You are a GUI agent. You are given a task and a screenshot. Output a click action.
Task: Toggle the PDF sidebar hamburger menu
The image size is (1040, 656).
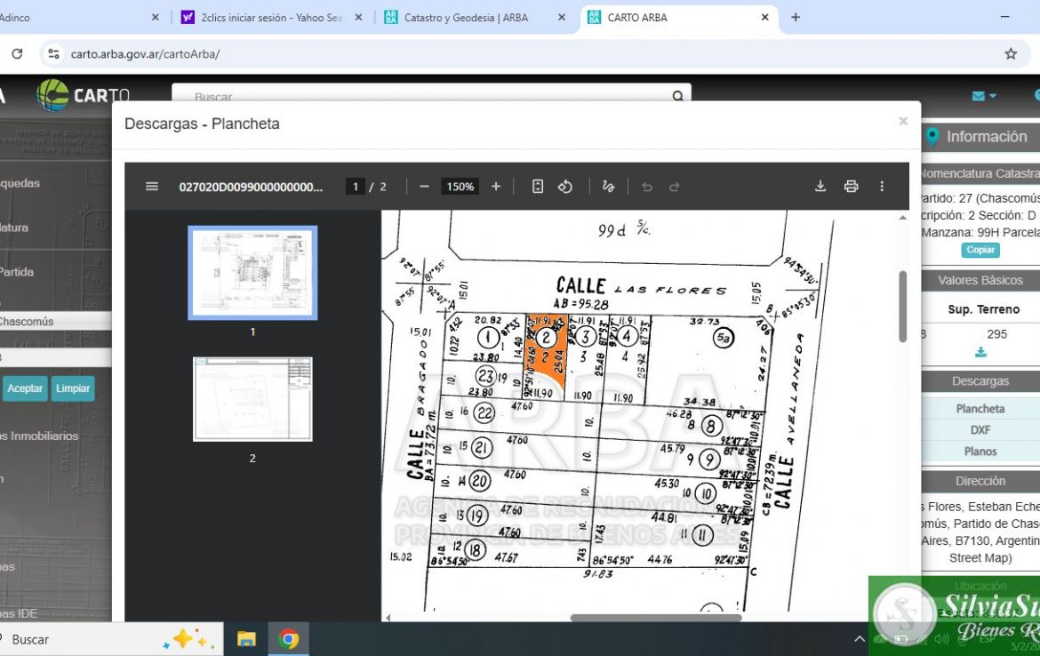click(152, 187)
